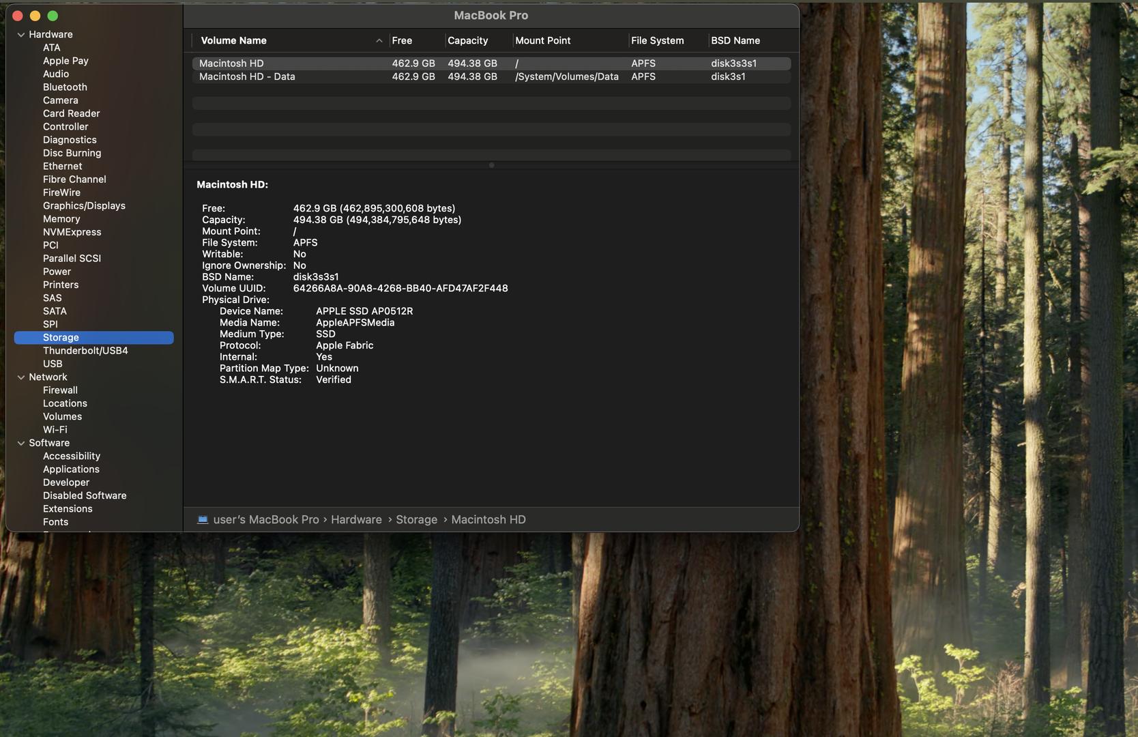This screenshot has height=737, width=1138.
Task: Select the Macintosh HD - Data row
Action: (491, 77)
